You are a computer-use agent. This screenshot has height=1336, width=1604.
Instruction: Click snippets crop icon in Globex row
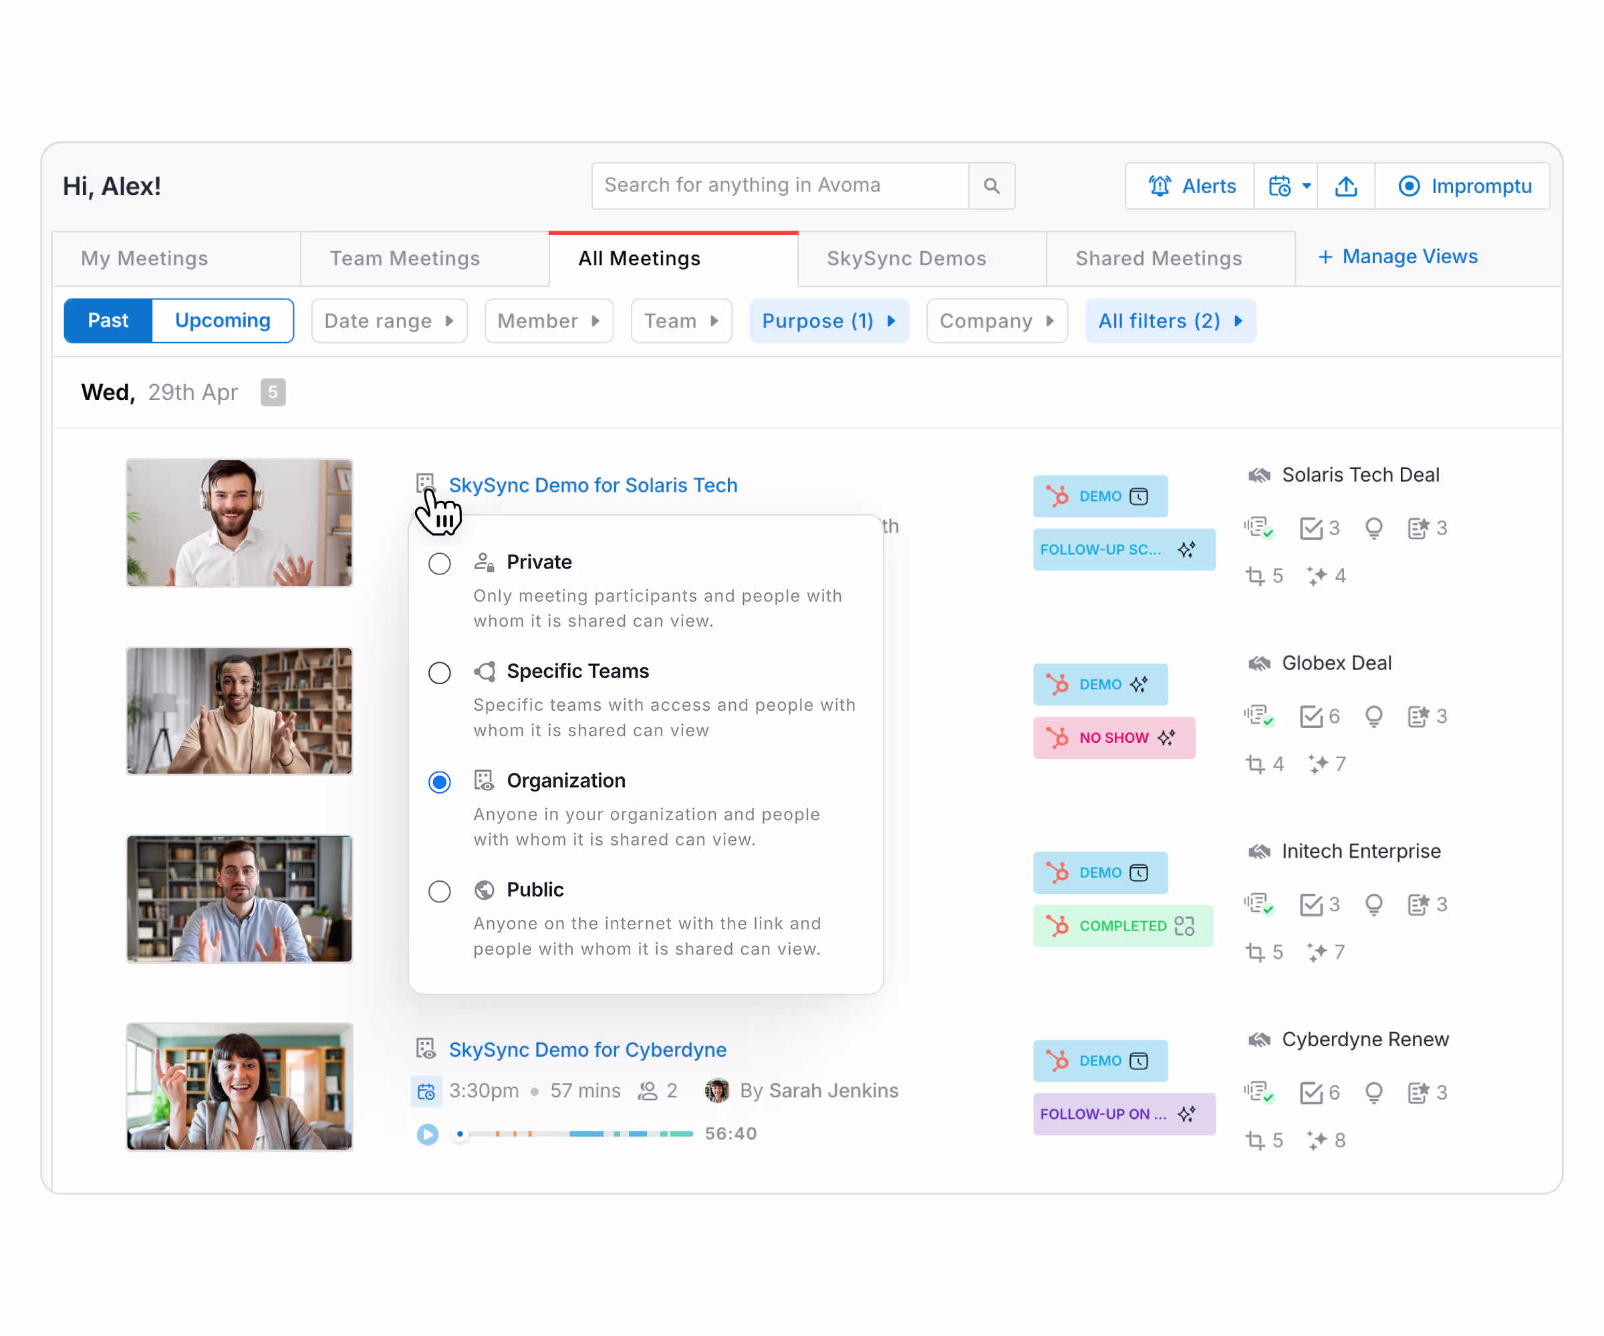coord(1255,764)
